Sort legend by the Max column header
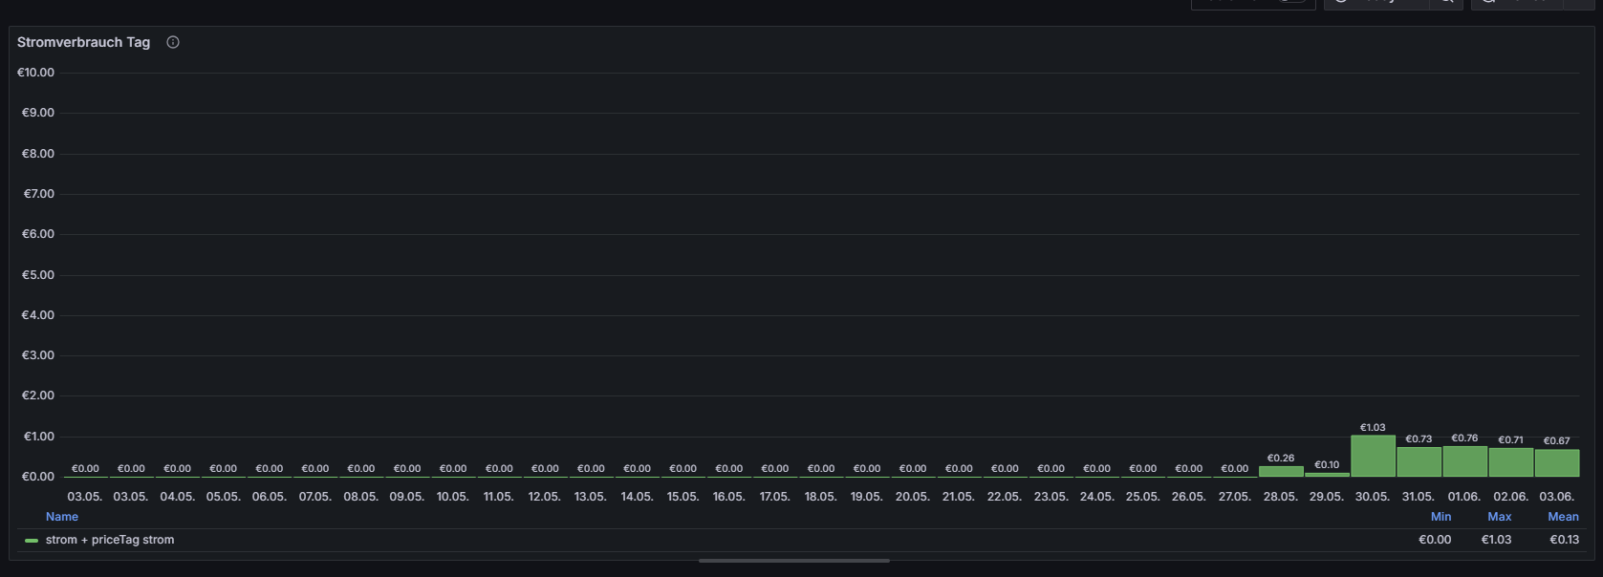This screenshot has height=577, width=1603. tap(1499, 517)
